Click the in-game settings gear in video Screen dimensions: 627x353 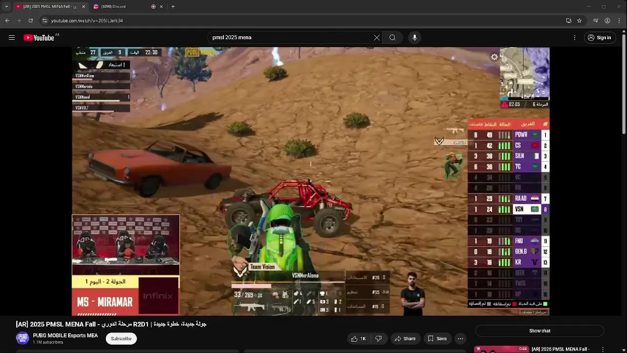click(x=494, y=57)
